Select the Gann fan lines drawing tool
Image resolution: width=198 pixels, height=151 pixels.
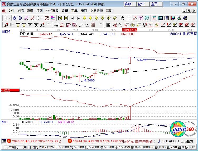point(62,25)
